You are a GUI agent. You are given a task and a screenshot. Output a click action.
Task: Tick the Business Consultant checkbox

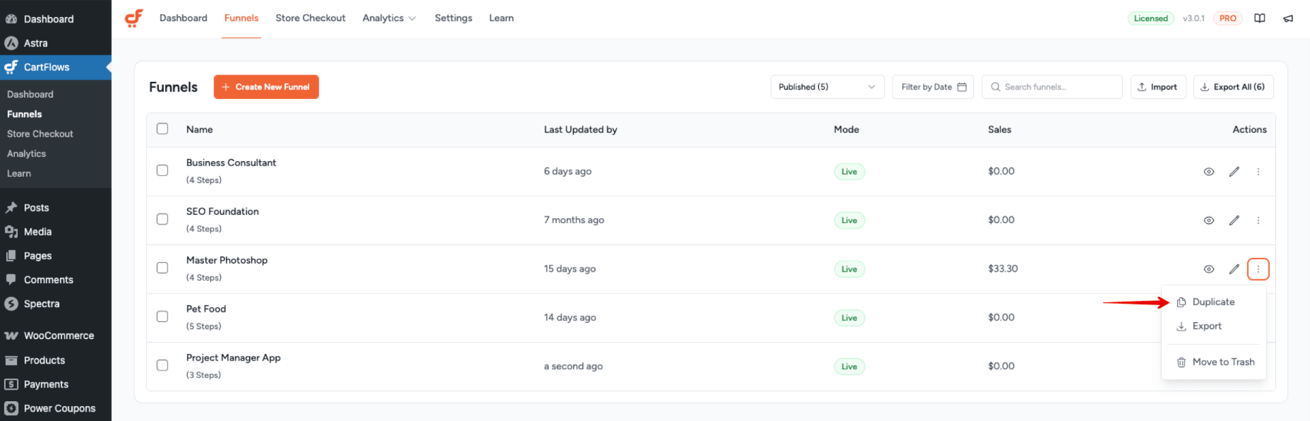click(x=162, y=171)
